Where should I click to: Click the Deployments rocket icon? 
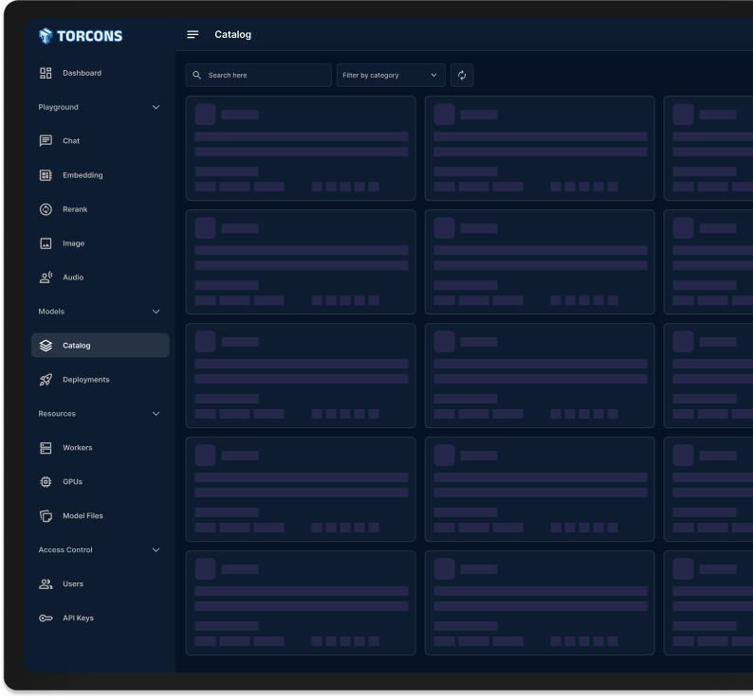point(46,380)
